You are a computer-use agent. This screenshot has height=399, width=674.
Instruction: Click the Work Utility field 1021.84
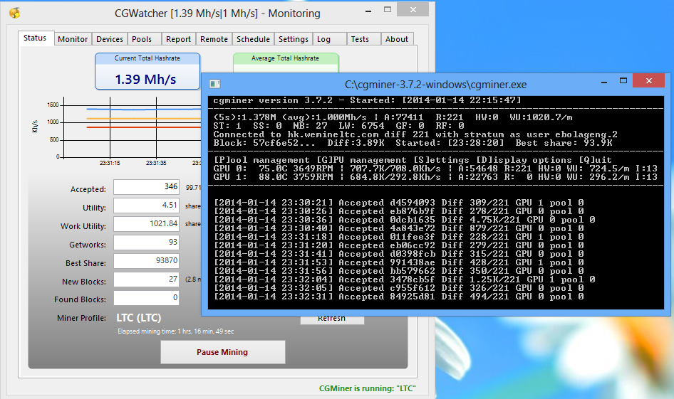tap(147, 224)
